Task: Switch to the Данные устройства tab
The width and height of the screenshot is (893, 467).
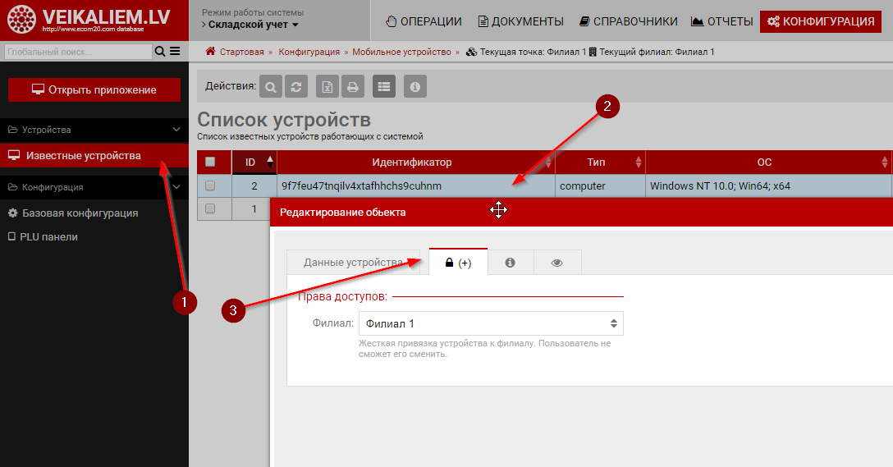Action: [x=353, y=263]
